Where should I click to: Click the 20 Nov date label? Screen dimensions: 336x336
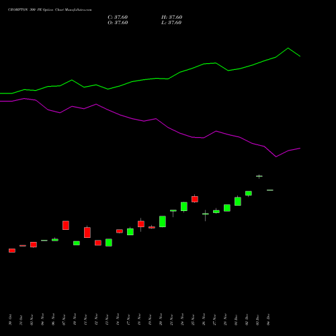tap(161, 320)
